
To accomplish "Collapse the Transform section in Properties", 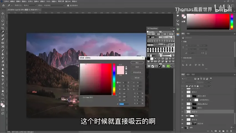I will pyautogui.click(x=182, y=42).
